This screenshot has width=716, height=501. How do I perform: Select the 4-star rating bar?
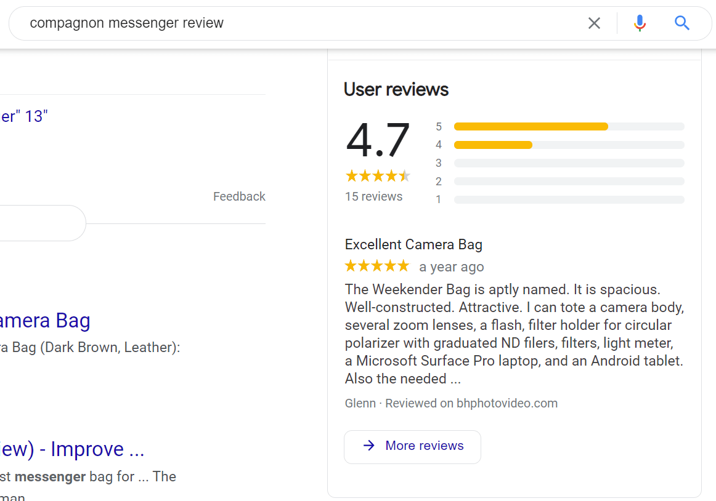[569, 145]
